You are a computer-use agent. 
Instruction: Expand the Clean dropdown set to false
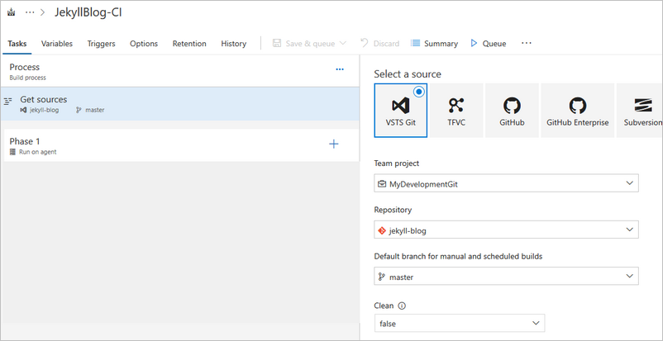pyautogui.click(x=459, y=323)
